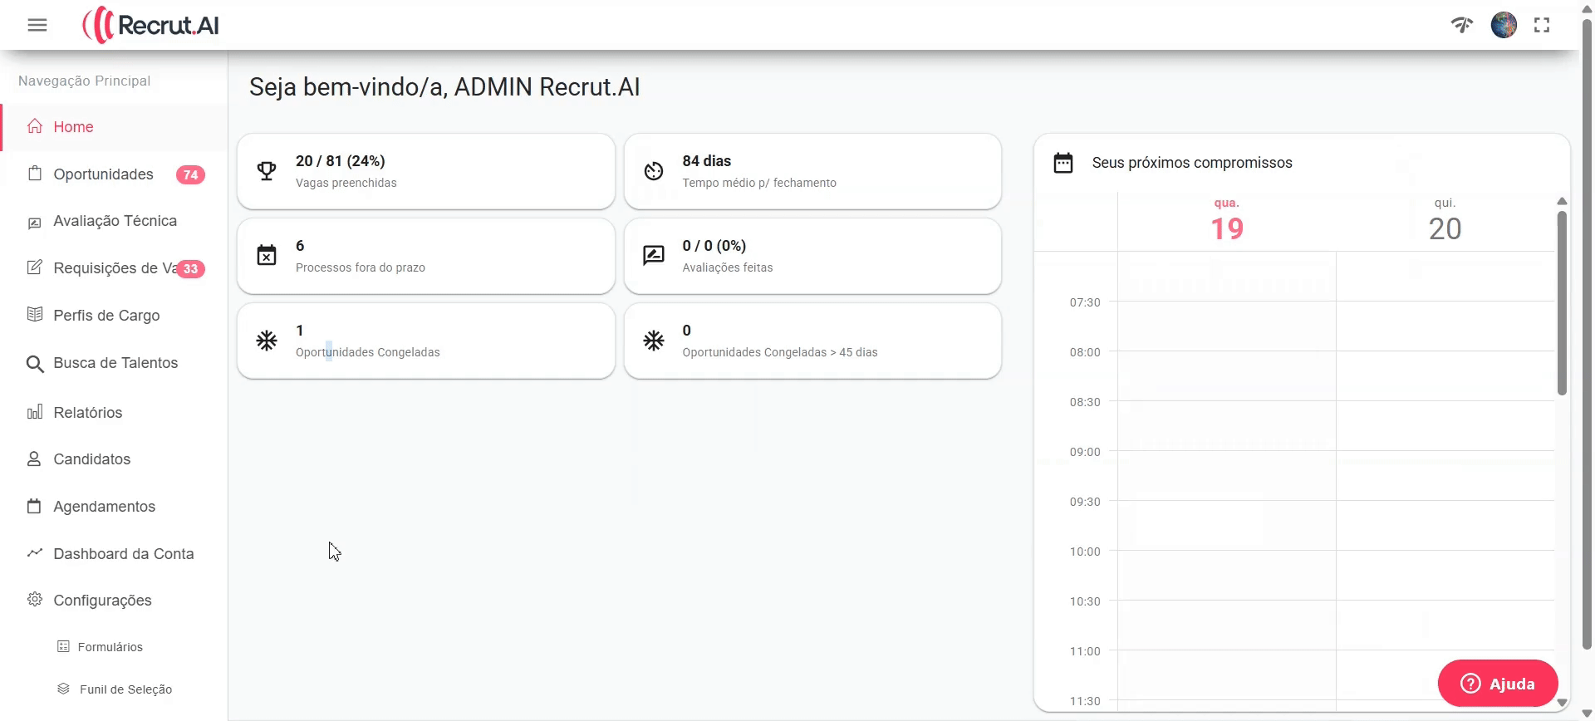1595x721 pixels.
Task: Open the Relatórios section
Action: coord(88,413)
